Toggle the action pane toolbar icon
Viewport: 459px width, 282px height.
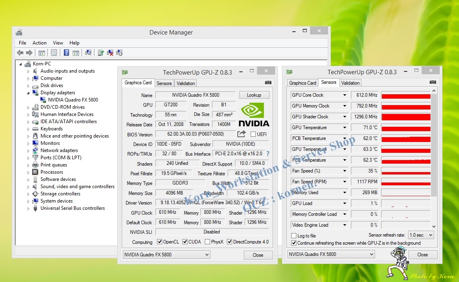(76, 53)
